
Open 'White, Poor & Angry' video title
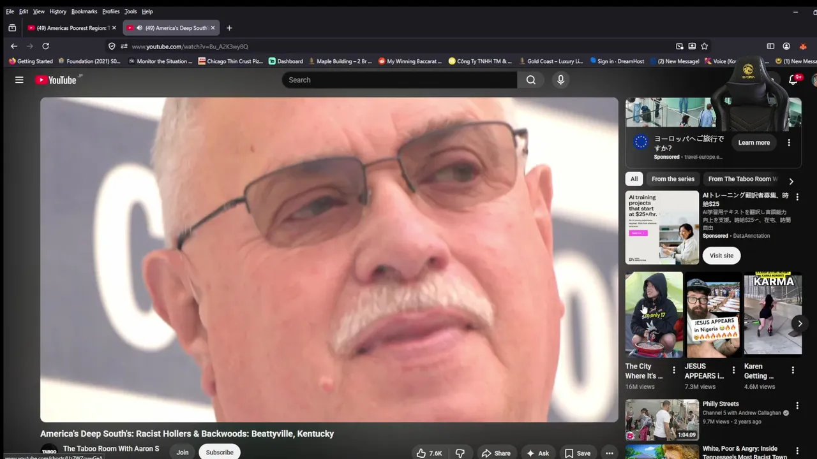click(745, 453)
